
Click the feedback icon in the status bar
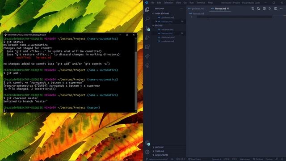click(x=277, y=159)
